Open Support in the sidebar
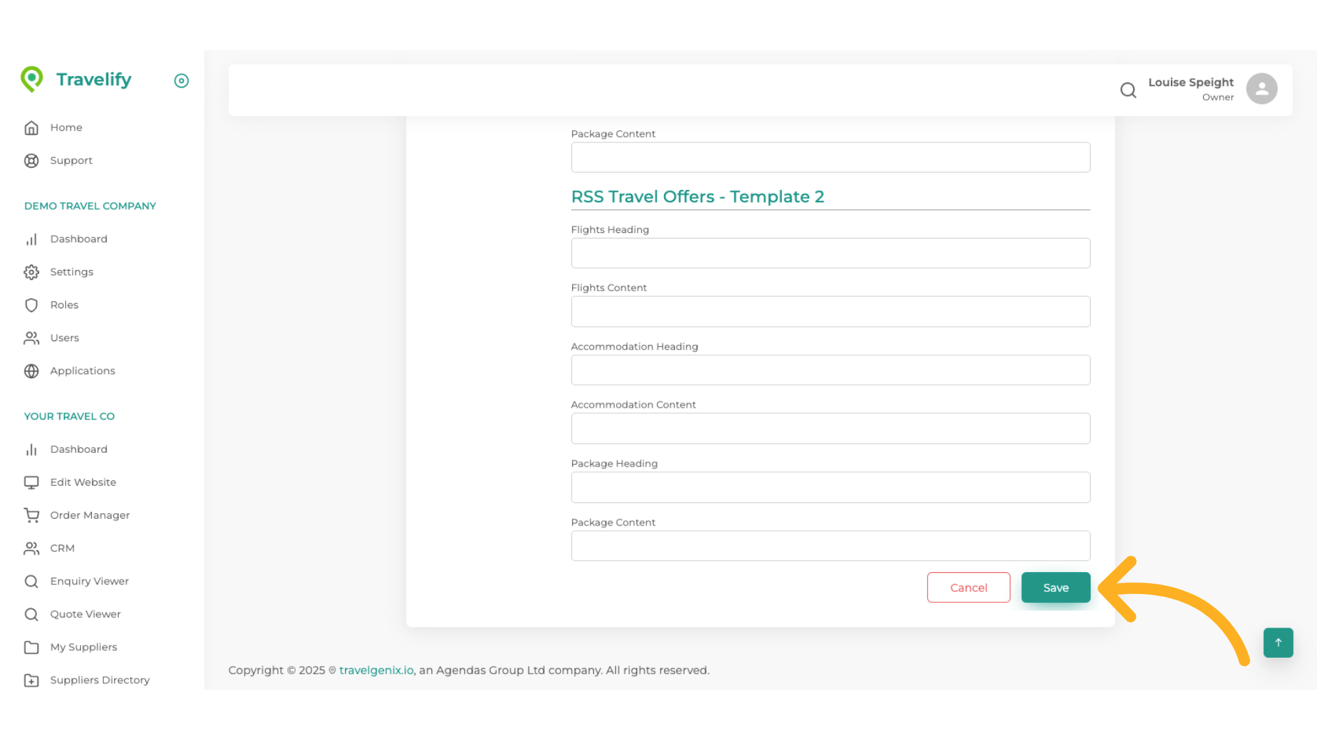Viewport: 1317px width, 740px height. click(71, 160)
